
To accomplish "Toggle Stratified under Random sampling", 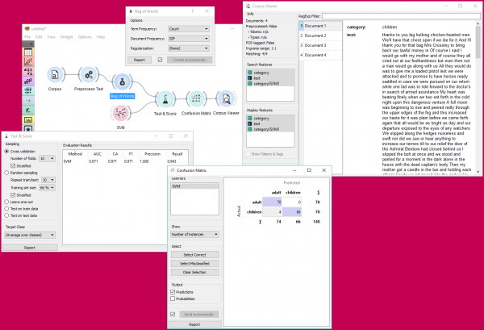I will [13, 194].
